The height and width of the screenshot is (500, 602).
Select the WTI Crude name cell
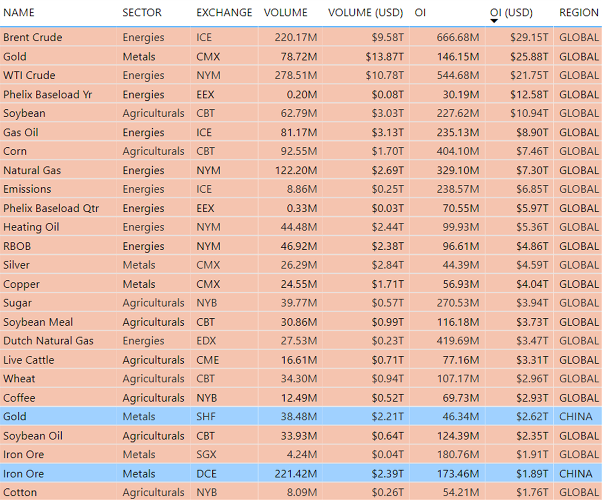pos(29,75)
